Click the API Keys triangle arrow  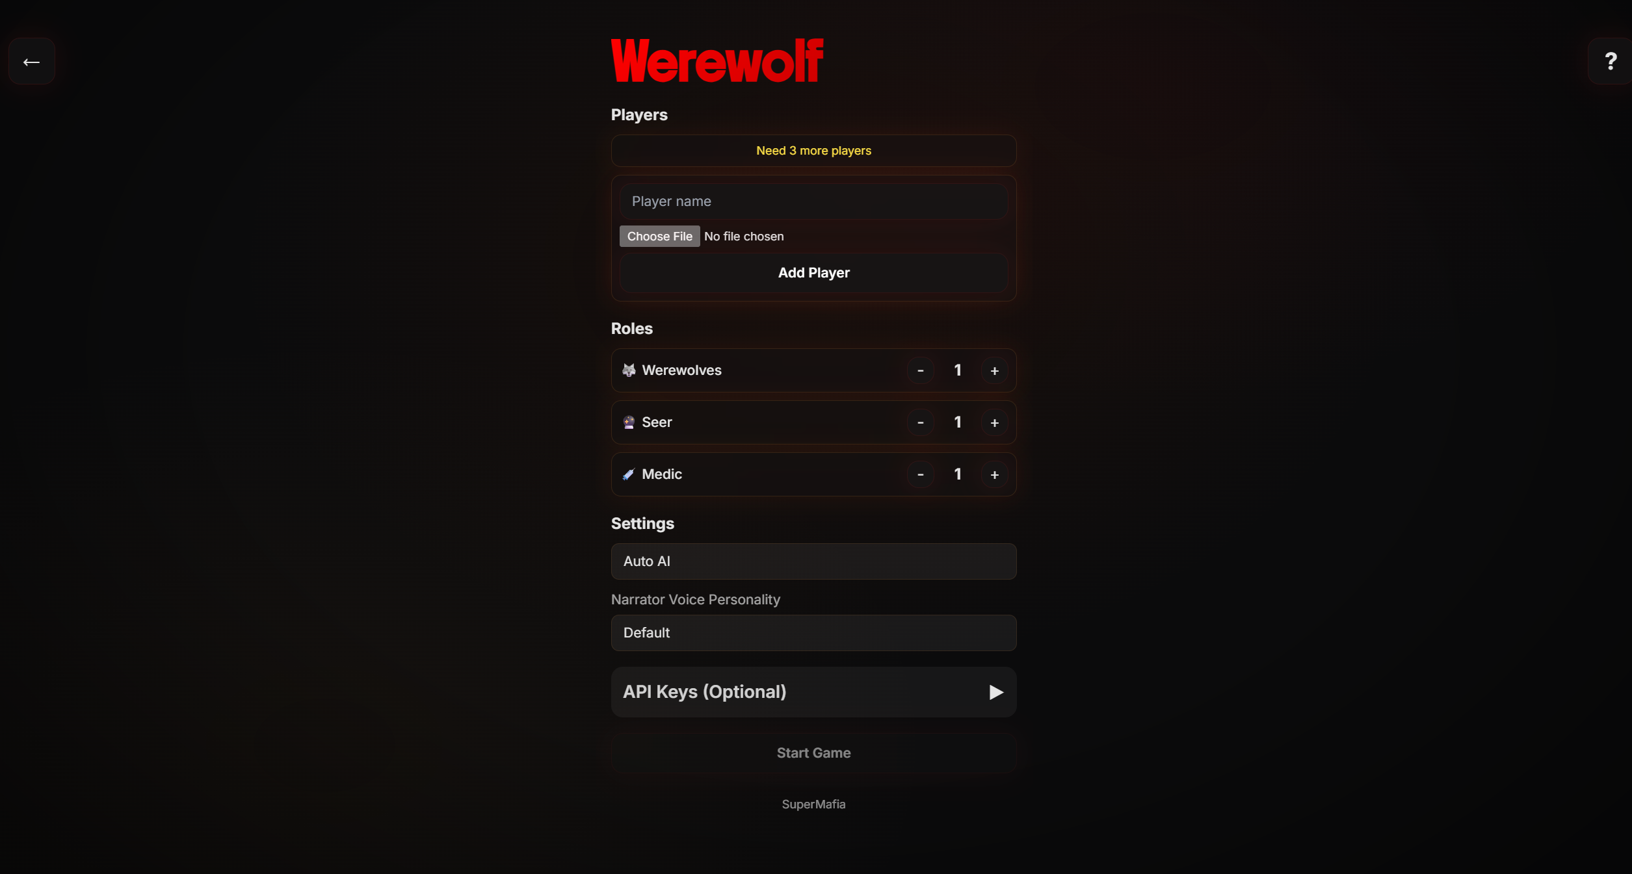click(995, 692)
